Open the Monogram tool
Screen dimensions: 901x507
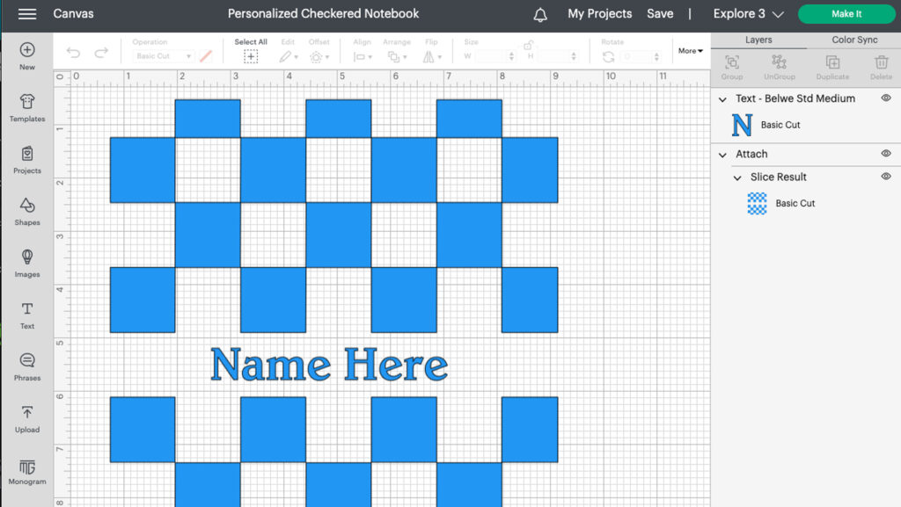(26, 470)
